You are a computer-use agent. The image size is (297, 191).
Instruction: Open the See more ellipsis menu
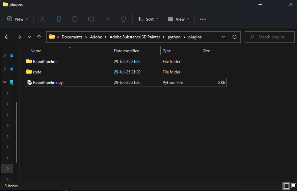[203, 19]
